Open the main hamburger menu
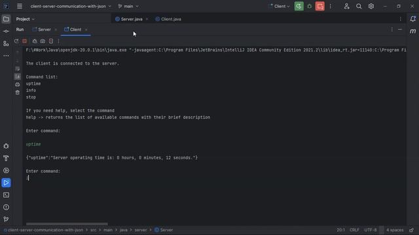The image size is (419, 235). (20, 6)
